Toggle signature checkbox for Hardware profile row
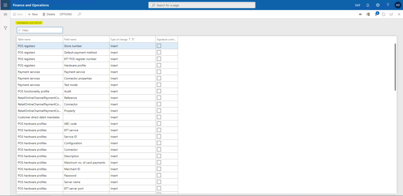The height and width of the screenshot is (196, 403). tap(159, 65)
